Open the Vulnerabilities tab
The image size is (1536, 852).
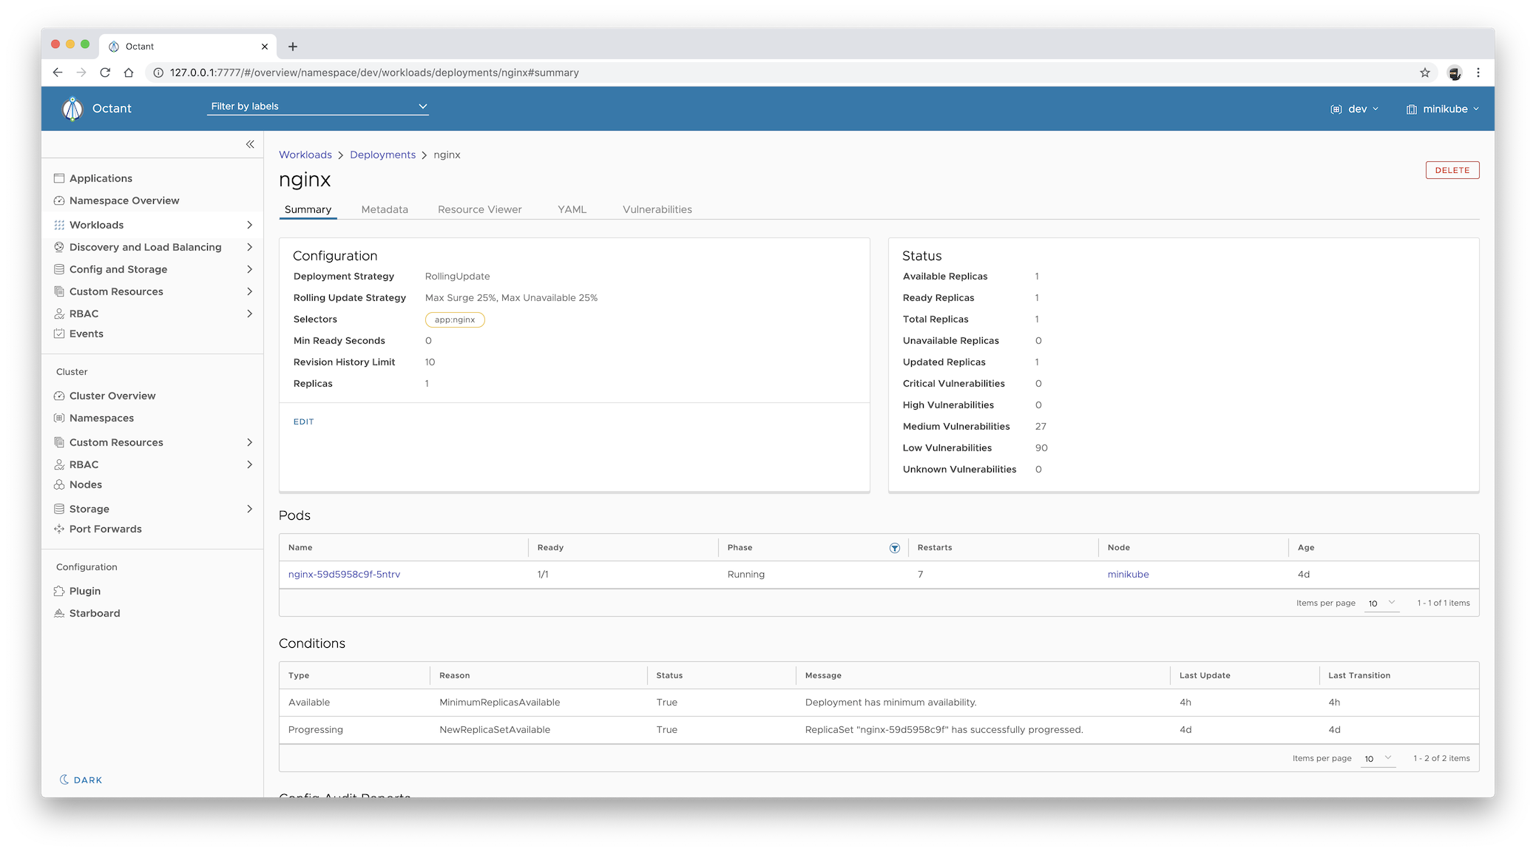pyautogui.click(x=657, y=209)
